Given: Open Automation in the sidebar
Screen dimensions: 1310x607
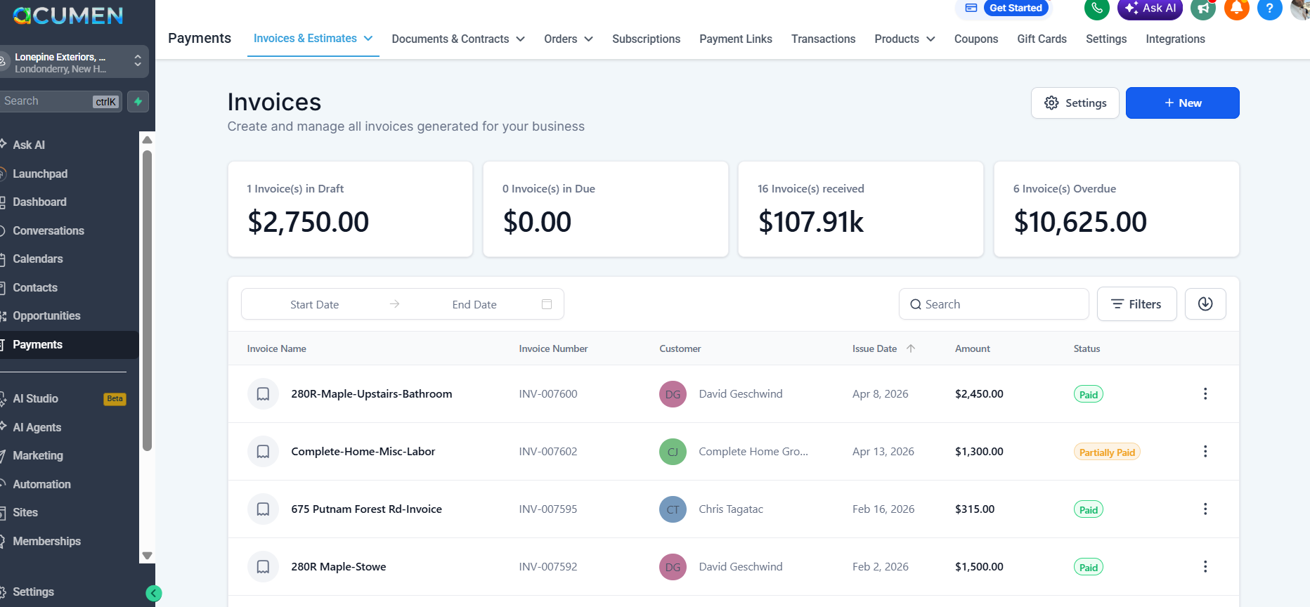Looking at the screenshot, I should [41, 485].
